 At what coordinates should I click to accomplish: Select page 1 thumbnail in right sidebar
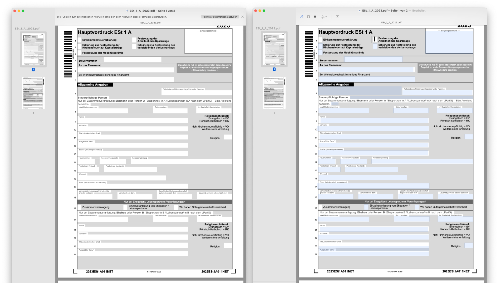pos(274,49)
